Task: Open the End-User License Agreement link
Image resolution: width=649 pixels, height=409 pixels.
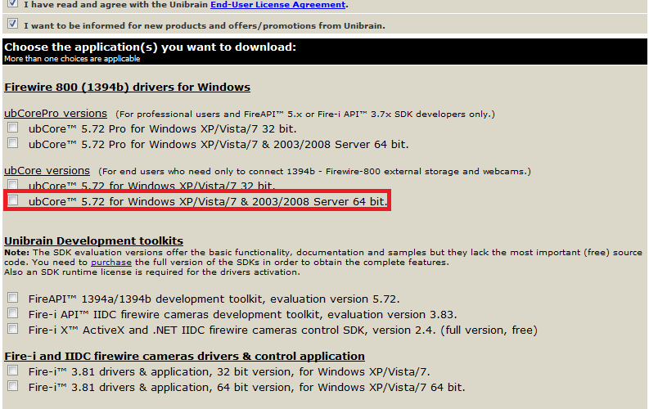Action: (278, 5)
